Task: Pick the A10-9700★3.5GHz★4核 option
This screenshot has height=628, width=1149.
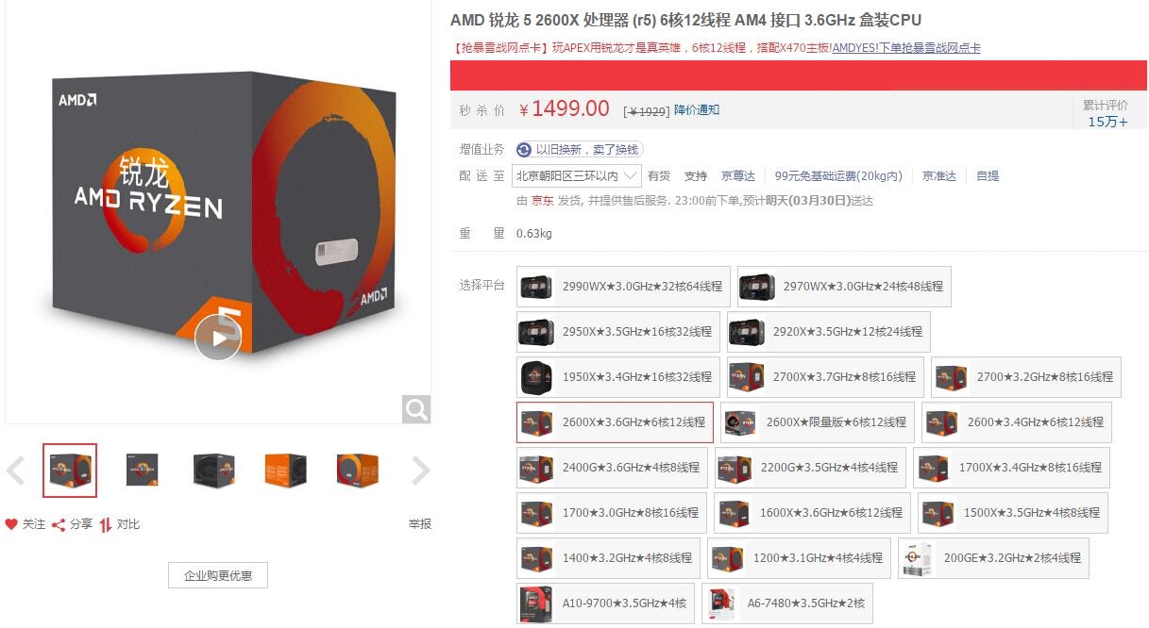Action: (605, 603)
